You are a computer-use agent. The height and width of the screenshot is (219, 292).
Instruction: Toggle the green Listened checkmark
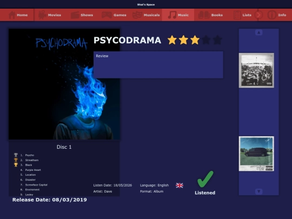point(205,179)
